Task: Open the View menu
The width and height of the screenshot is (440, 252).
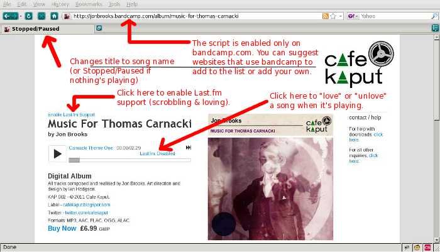Action: click(39, 4)
